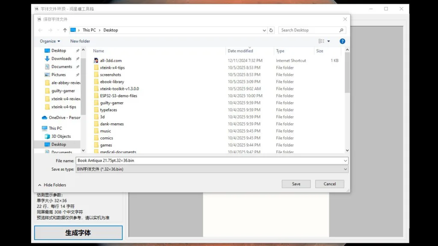Select the all-3dd.com shortcut file
The height and width of the screenshot is (246, 438).
(111, 61)
